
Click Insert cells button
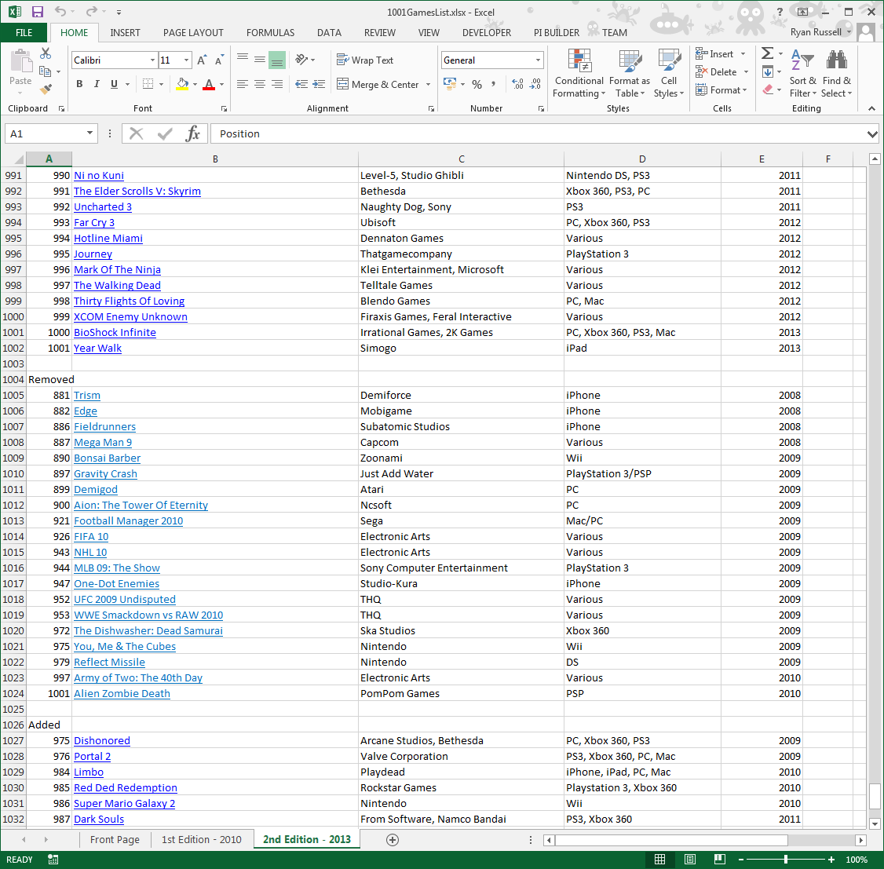[714, 54]
